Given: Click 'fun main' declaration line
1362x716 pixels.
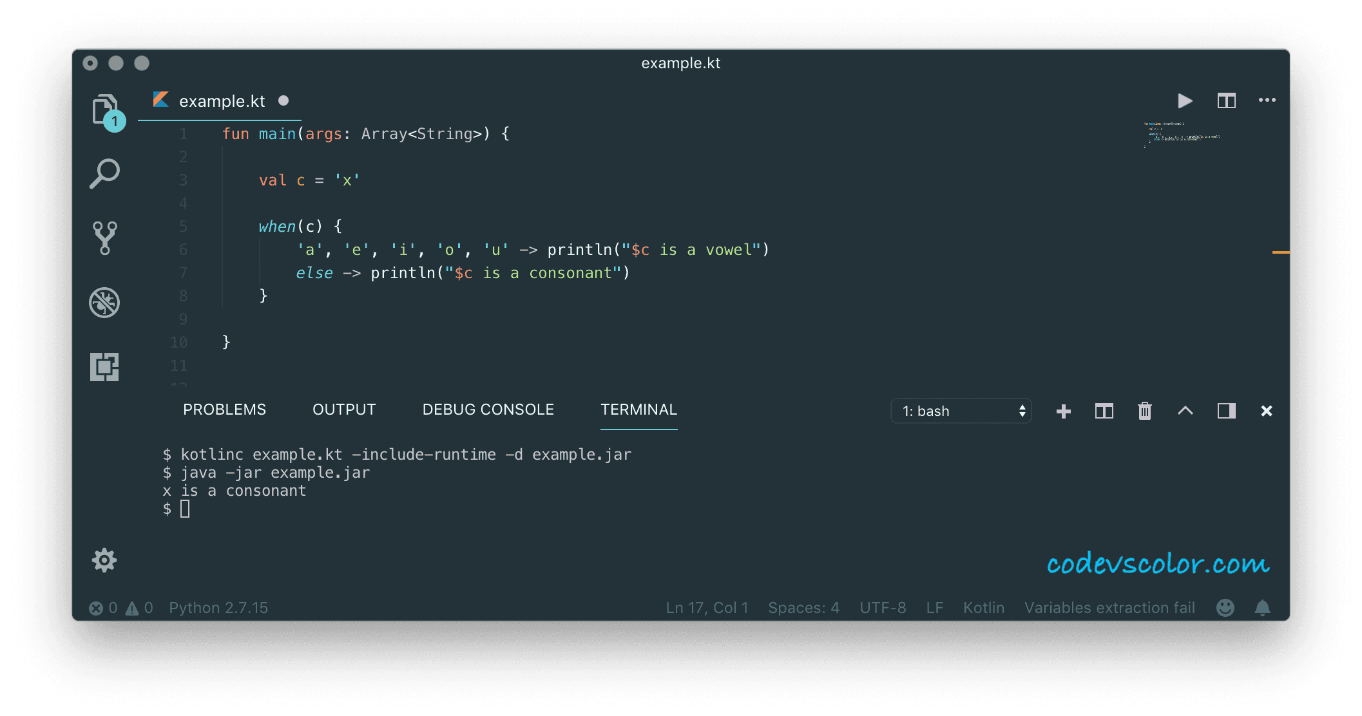Looking at the screenshot, I should [365, 134].
